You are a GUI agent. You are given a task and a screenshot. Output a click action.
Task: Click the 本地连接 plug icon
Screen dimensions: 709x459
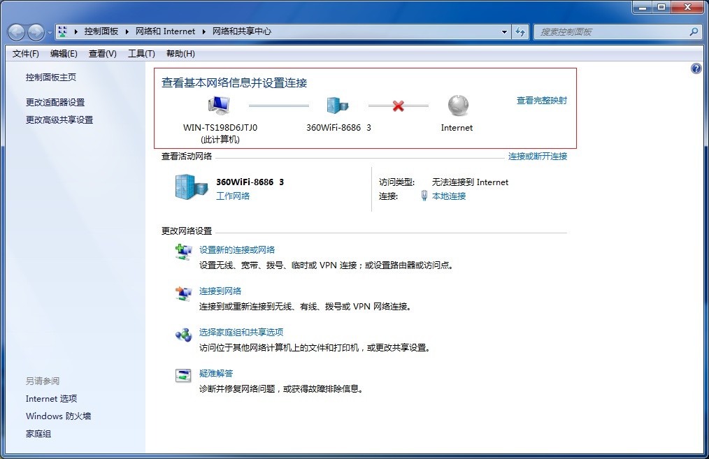coord(424,196)
